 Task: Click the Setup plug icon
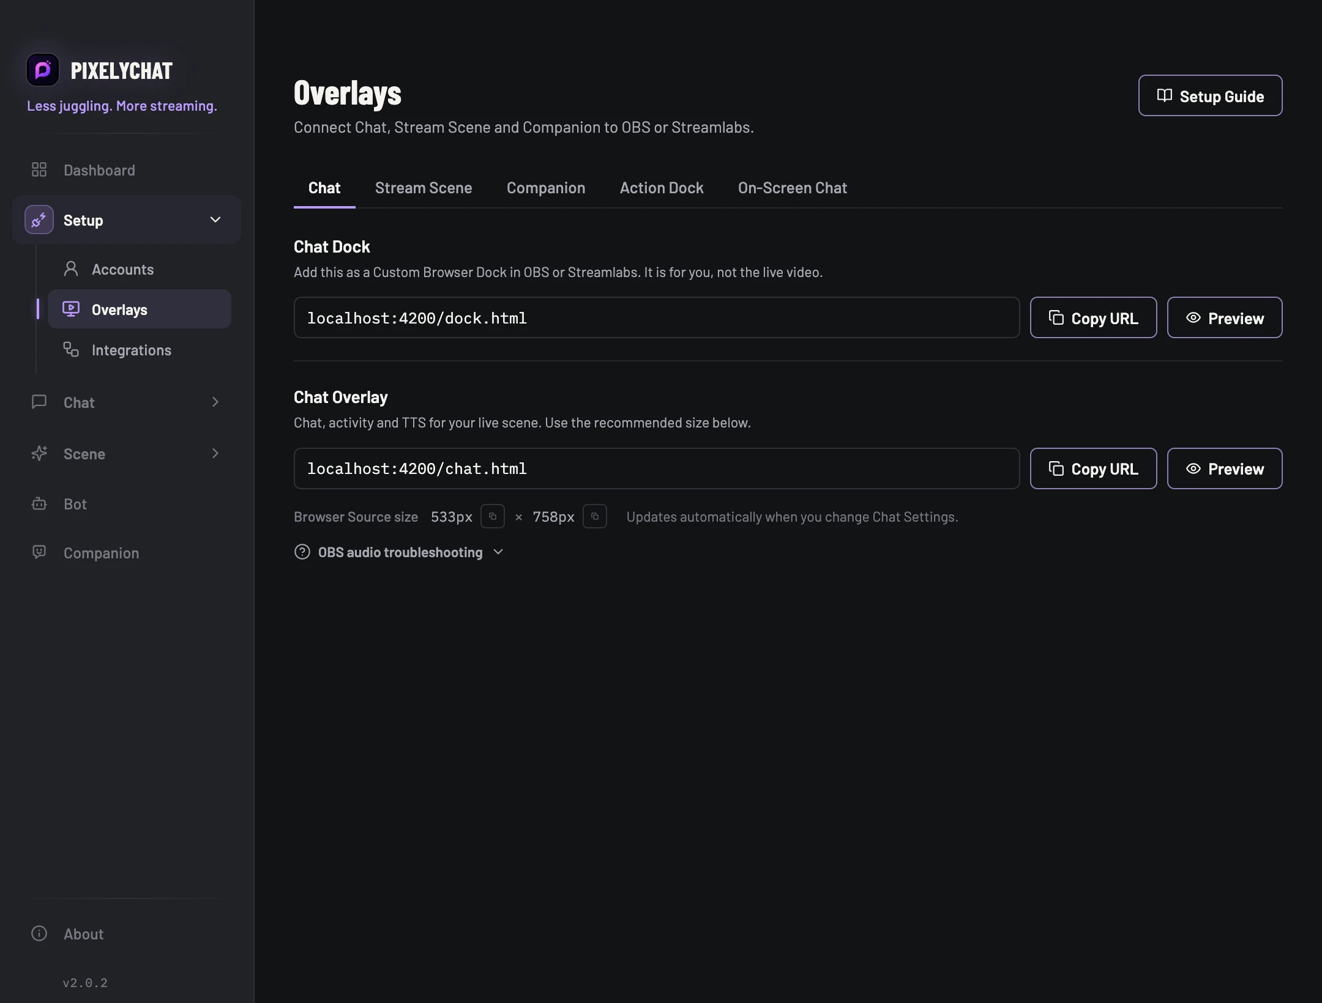tap(39, 220)
